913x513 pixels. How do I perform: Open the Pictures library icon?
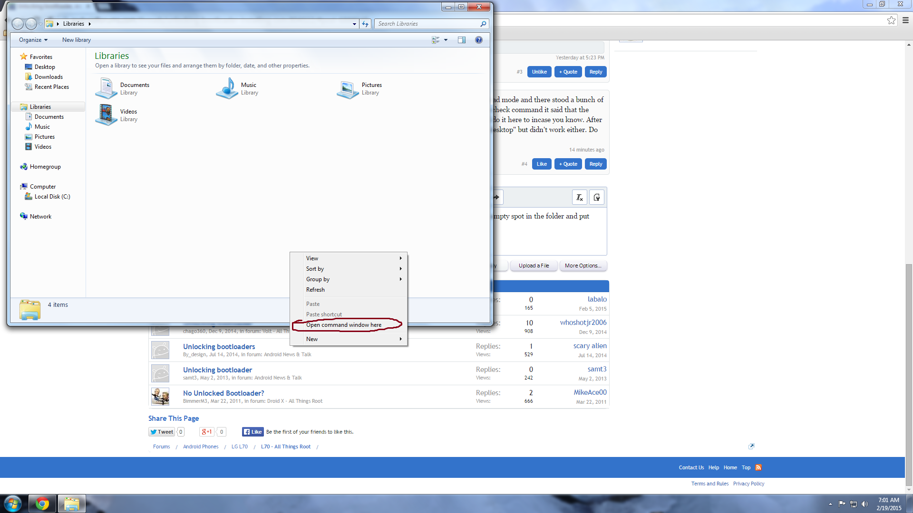click(348, 89)
